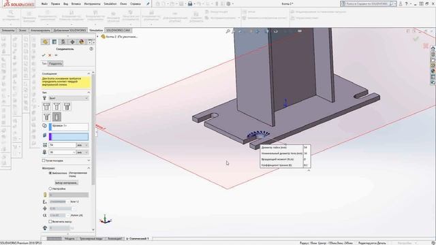Enable the include mass checkbox

point(50,222)
